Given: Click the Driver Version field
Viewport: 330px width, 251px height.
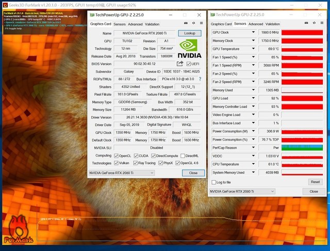Looking at the screenshot, I should (157, 117).
